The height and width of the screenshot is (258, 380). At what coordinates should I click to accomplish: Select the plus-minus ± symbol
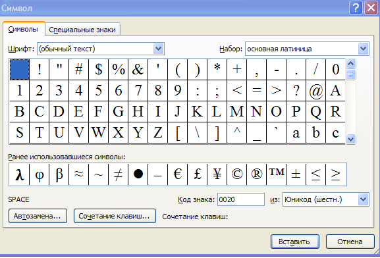pos(296,174)
